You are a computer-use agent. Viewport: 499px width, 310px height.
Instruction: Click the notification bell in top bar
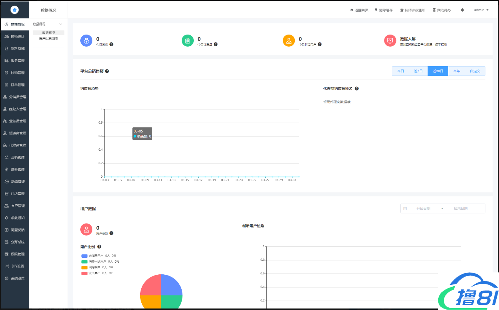pos(462,10)
